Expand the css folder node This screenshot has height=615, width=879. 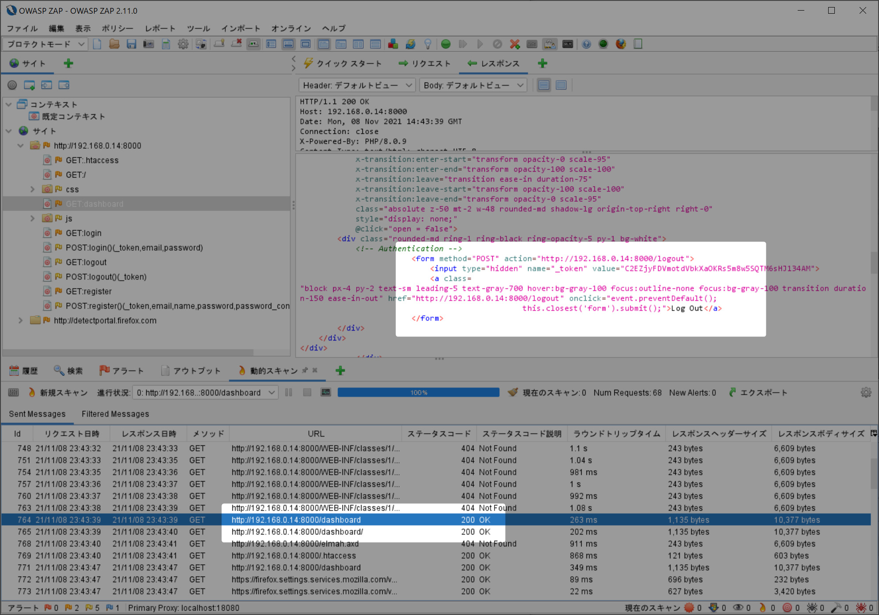click(x=32, y=189)
